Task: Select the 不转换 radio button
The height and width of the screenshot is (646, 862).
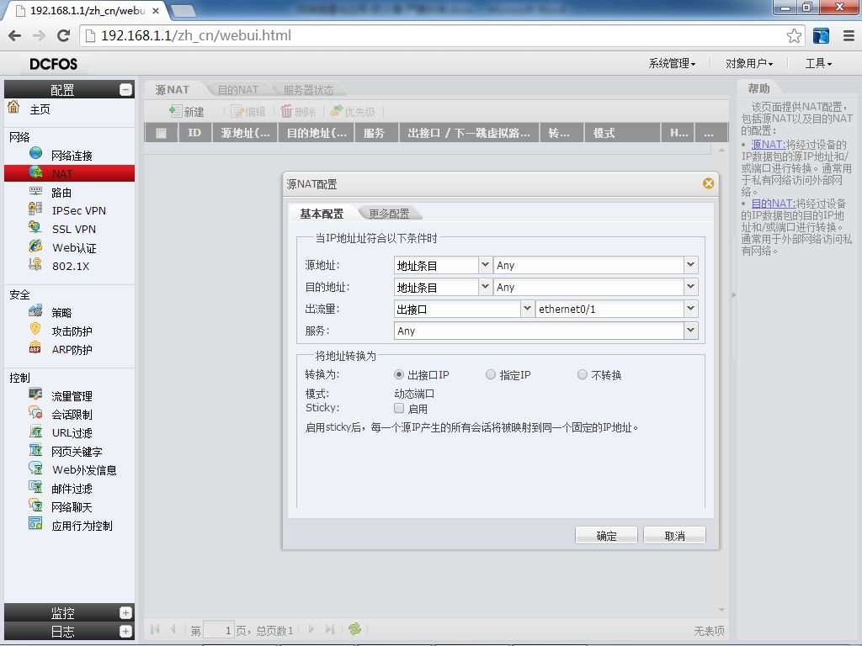Action: click(x=583, y=374)
